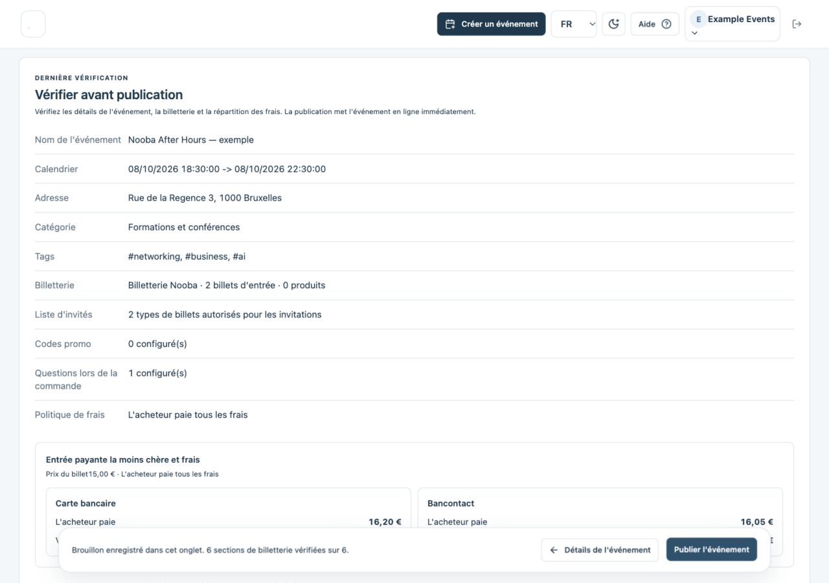Click "Entrée payante la moins chère et frais"
Screen dimensions: 829x583
pyautogui.click(x=123, y=460)
